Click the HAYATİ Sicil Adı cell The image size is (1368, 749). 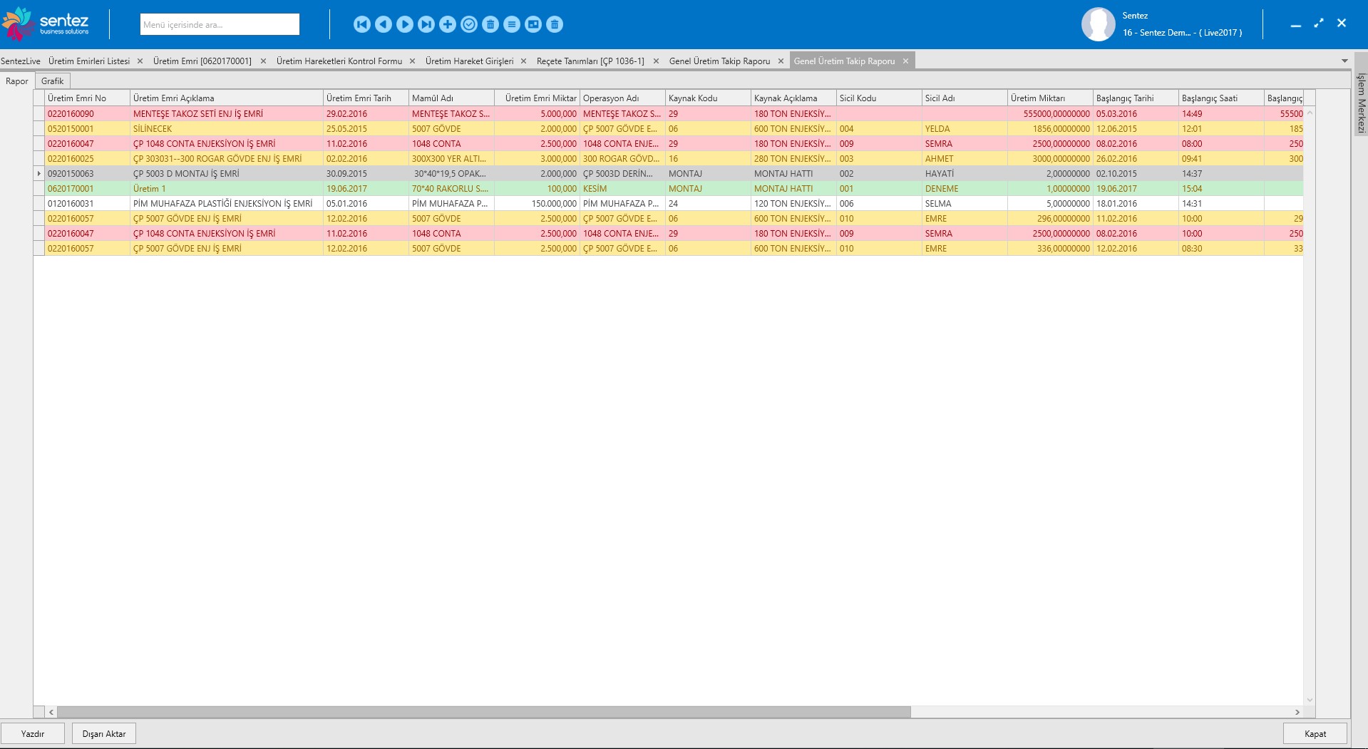(x=965, y=173)
